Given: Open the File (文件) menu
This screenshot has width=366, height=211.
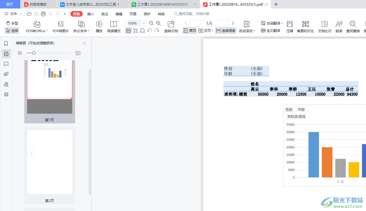Looking at the screenshot, I should click(x=13, y=14).
